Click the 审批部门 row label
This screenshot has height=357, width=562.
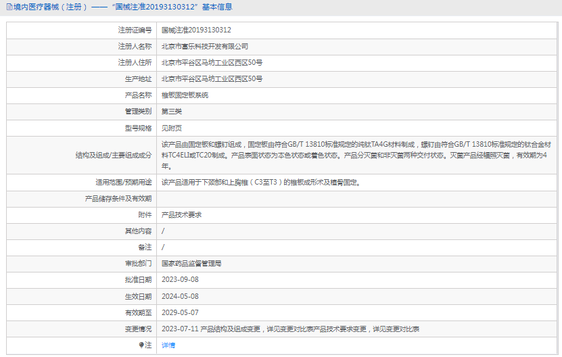tap(138, 264)
